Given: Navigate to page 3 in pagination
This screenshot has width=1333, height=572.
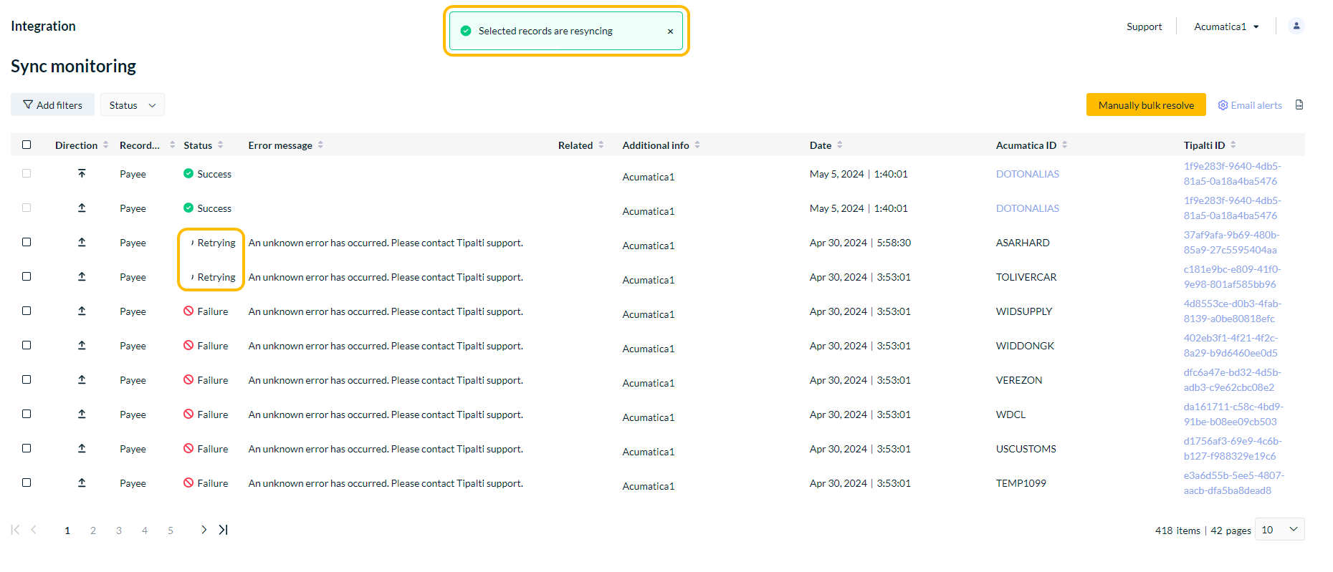Looking at the screenshot, I should coord(119,530).
